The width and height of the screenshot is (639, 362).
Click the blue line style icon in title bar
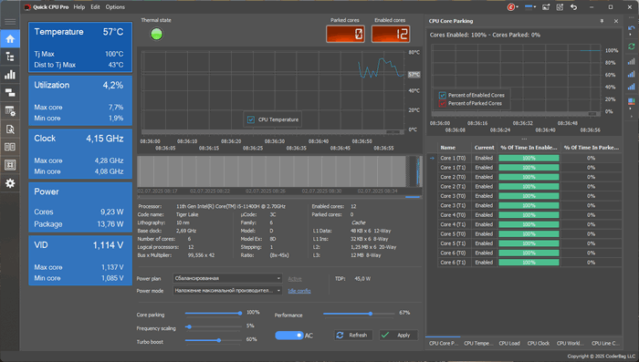529,7
